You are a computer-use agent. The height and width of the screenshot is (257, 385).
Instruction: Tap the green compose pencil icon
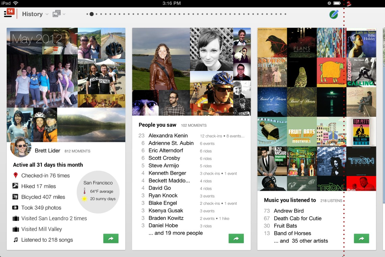pos(334,14)
